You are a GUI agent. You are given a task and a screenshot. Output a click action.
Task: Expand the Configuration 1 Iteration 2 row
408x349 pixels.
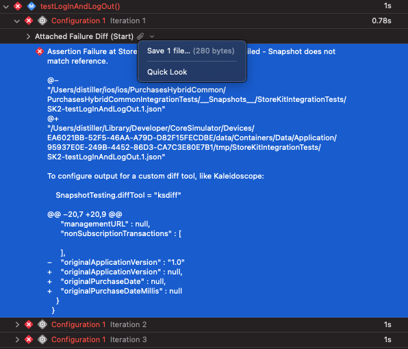(17, 324)
